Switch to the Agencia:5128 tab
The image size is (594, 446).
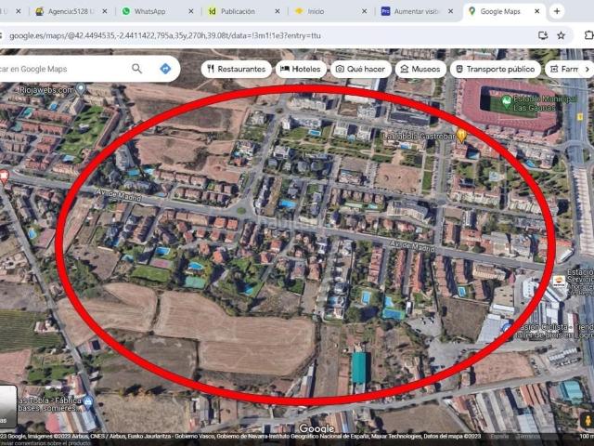click(x=68, y=12)
